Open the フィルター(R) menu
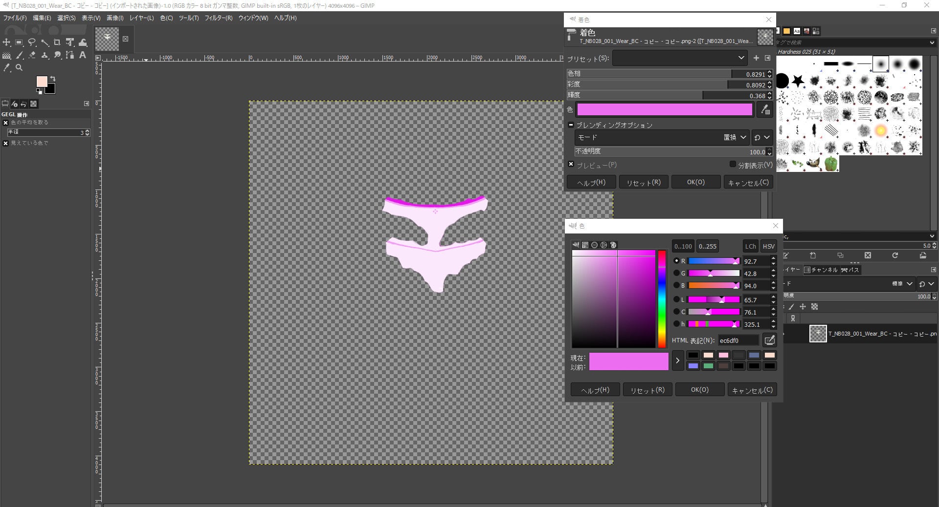The width and height of the screenshot is (939, 507). [x=218, y=18]
